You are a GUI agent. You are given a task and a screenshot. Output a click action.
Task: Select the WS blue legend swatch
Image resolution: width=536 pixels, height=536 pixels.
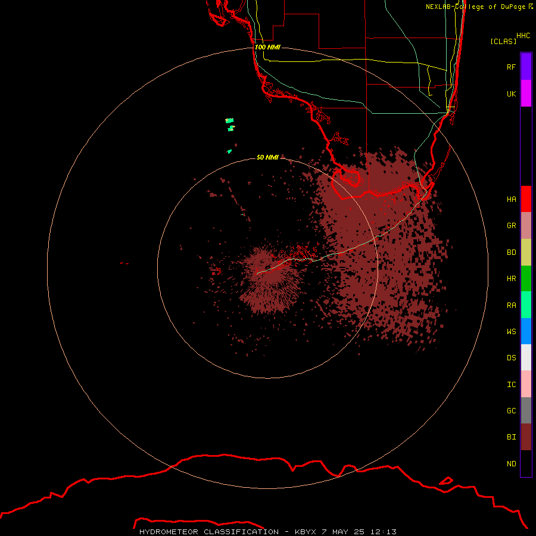tap(526, 331)
